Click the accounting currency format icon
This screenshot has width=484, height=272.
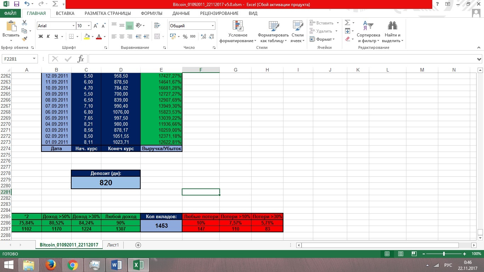point(173,36)
